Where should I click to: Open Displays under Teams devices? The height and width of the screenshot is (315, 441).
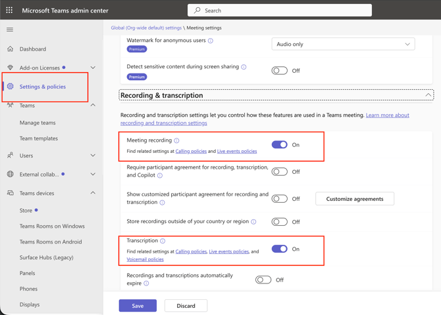pos(30,304)
